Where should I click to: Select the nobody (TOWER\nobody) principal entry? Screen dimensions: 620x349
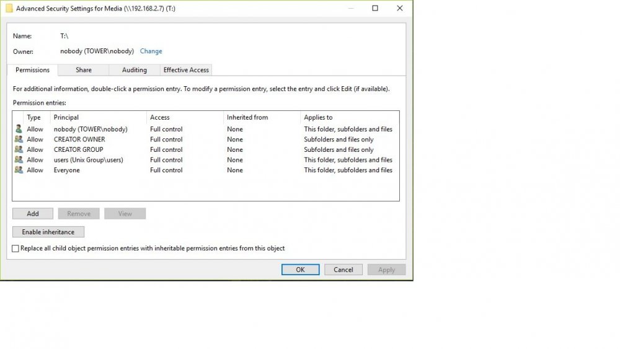91,129
